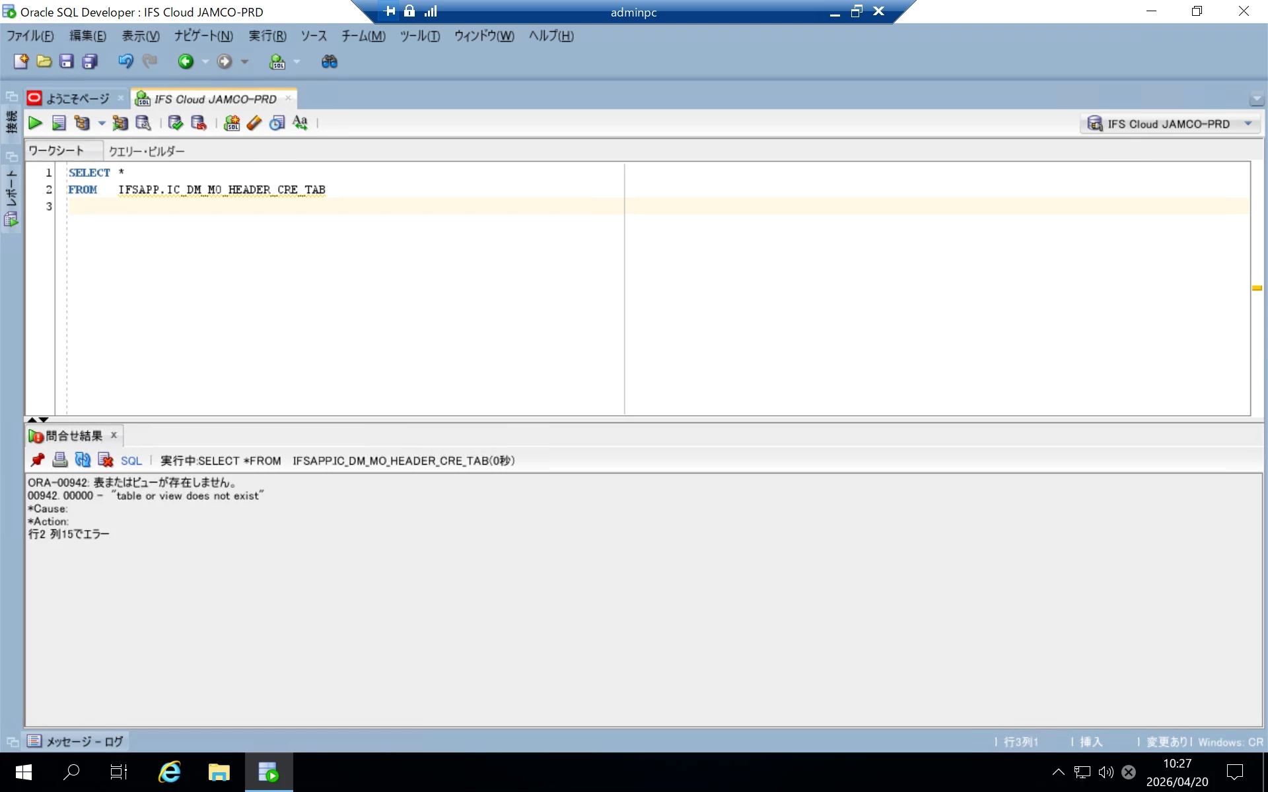Click the Commit transaction icon
1268x792 pixels.
(175, 123)
